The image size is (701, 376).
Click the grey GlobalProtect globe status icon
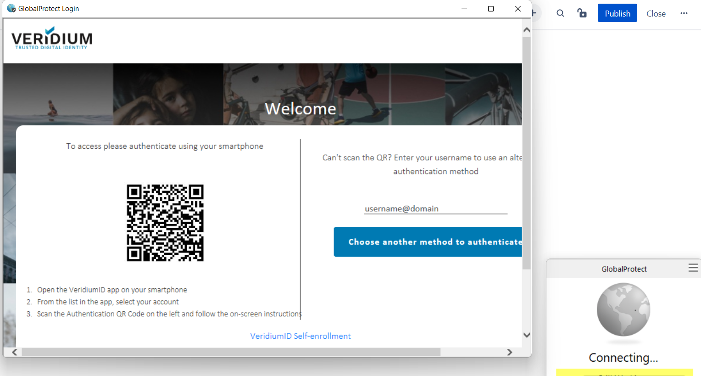pos(623,309)
